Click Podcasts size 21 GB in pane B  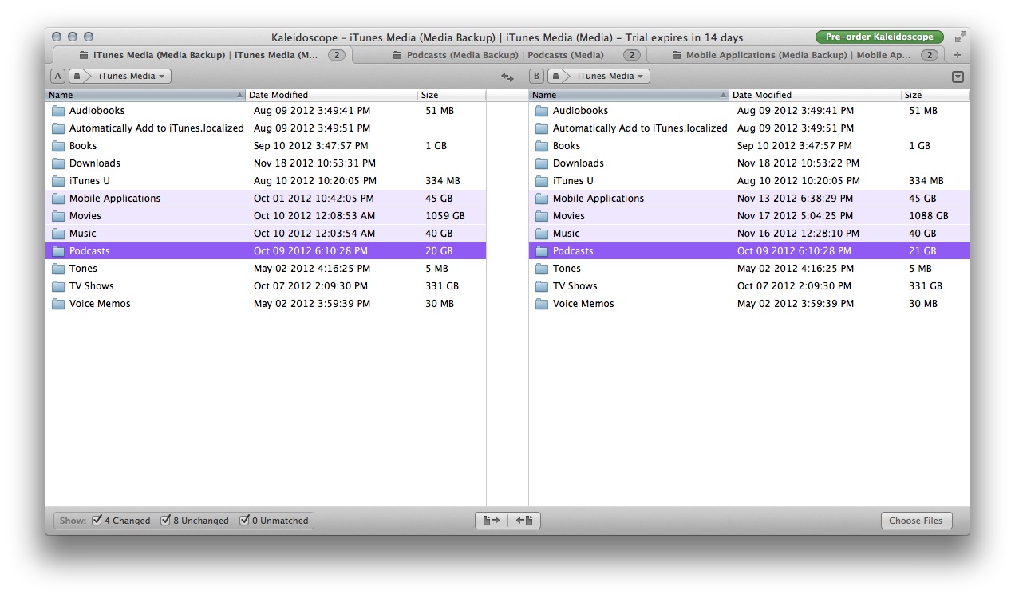922,251
